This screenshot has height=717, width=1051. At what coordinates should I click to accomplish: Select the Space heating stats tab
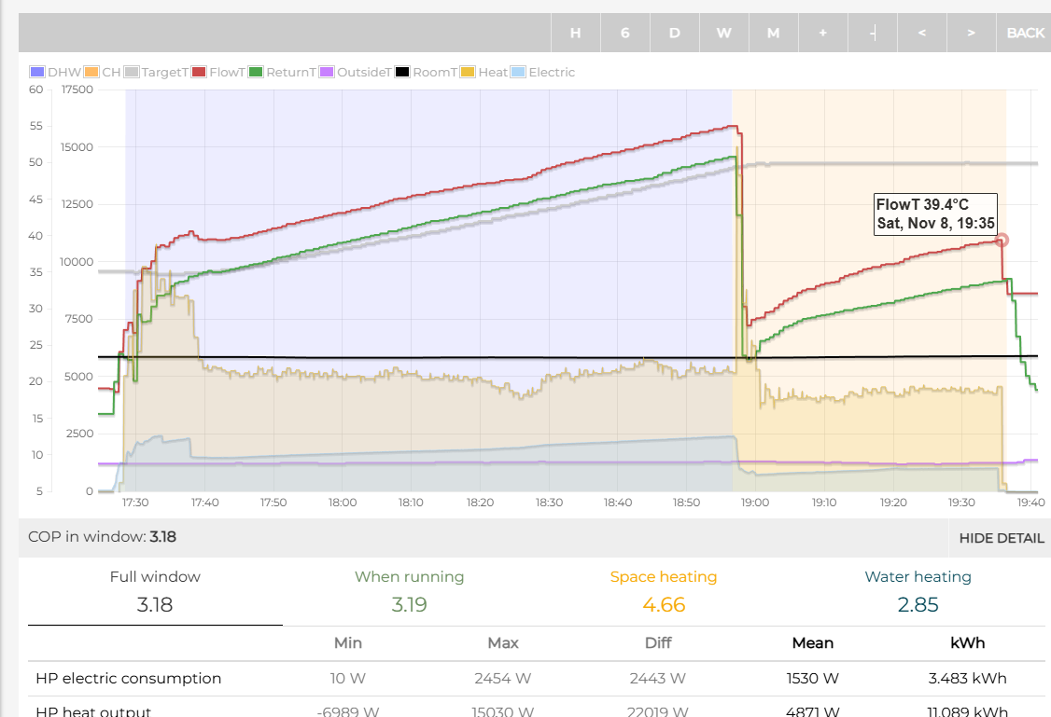(x=664, y=590)
